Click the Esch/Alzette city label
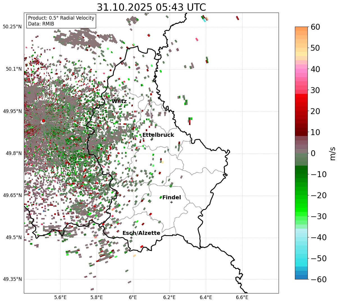The width and height of the screenshot is (339, 303). coord(141,233)
